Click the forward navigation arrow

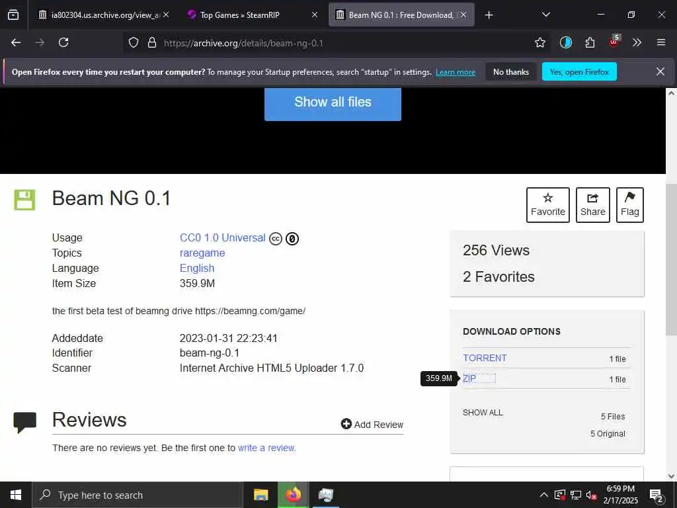tap(40, 42)
